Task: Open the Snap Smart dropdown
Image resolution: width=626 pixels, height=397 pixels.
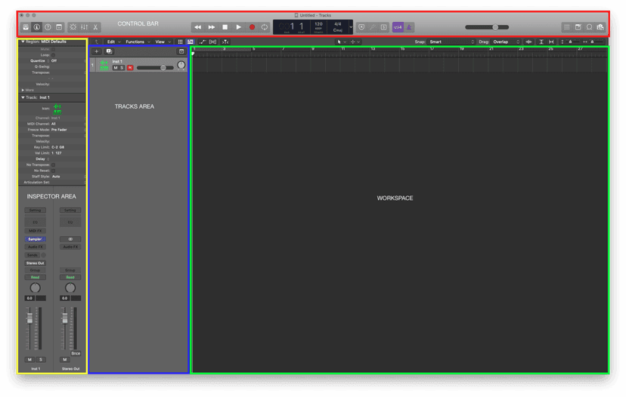Action: [451, 42]
